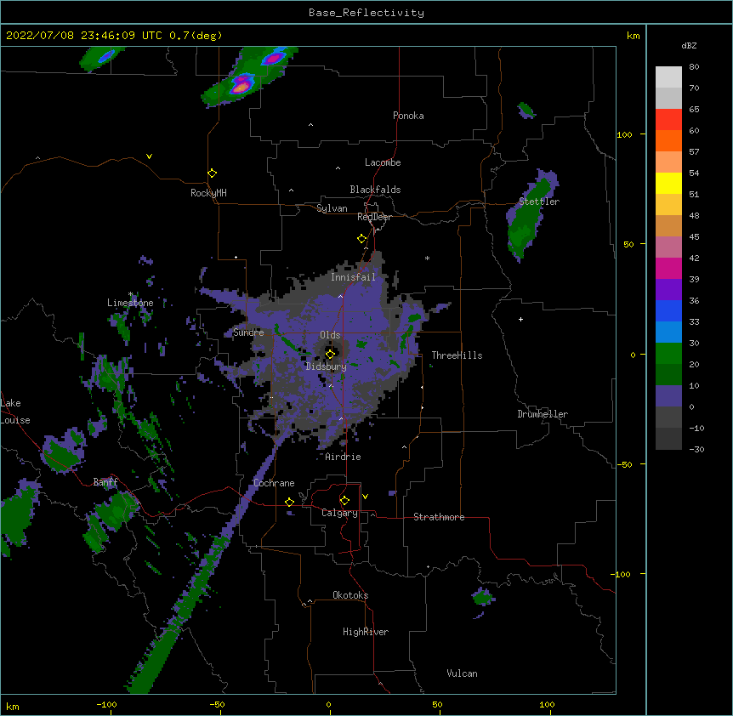Click the Cochrane label
Screen dimensions: 733x716
coord(274,483)
